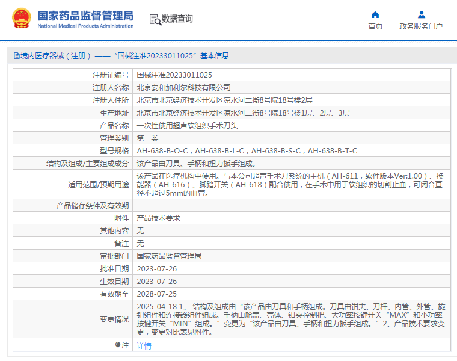Click the home house icon
457x361 pixels.
point(375,14)
